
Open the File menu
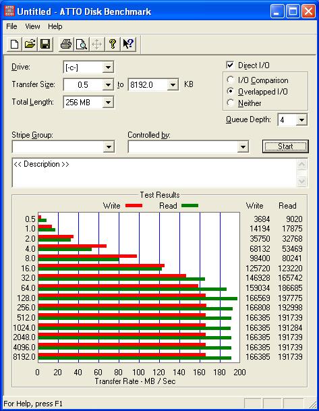(x=11, y=26)
